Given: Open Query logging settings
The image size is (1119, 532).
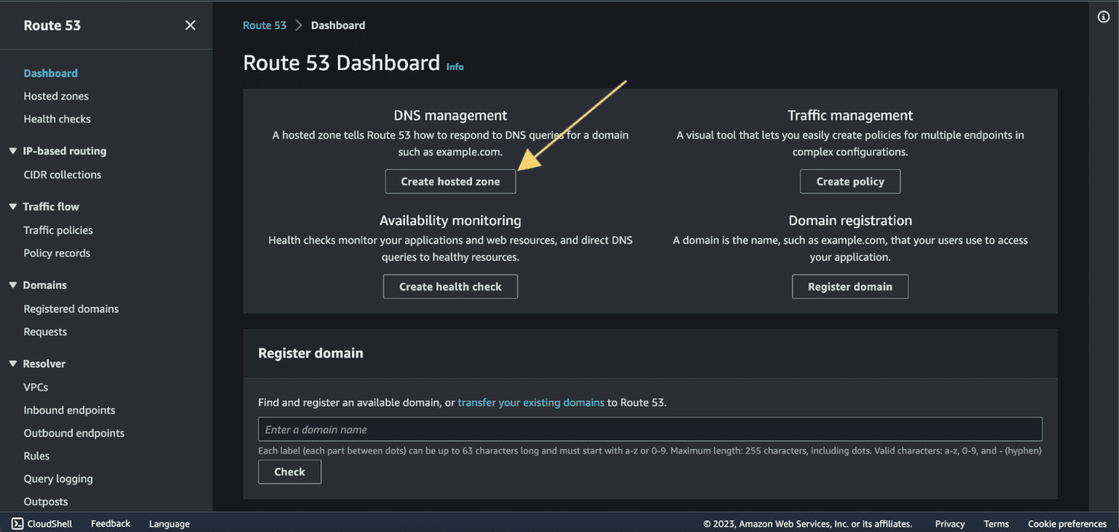Looking at the screenshot, I should click(58, 478).
